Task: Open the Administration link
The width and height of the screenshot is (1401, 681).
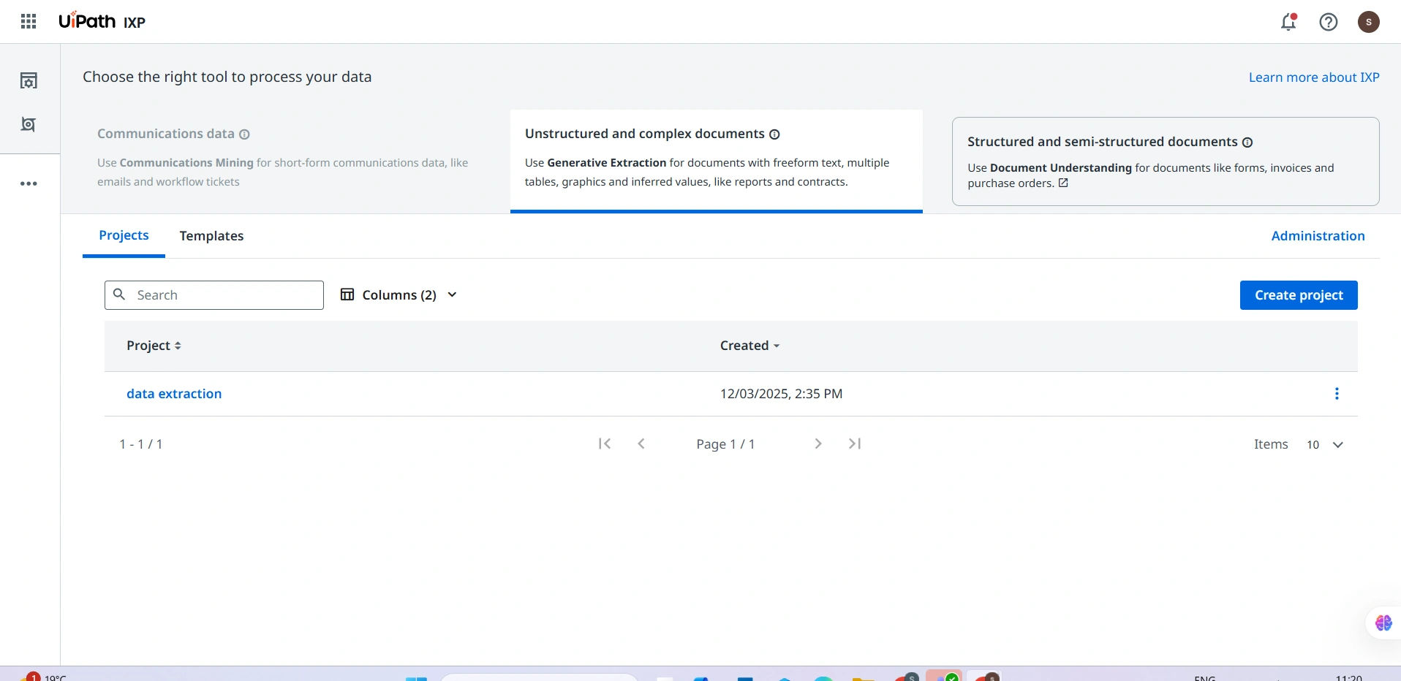Action: coord(1318,236)
